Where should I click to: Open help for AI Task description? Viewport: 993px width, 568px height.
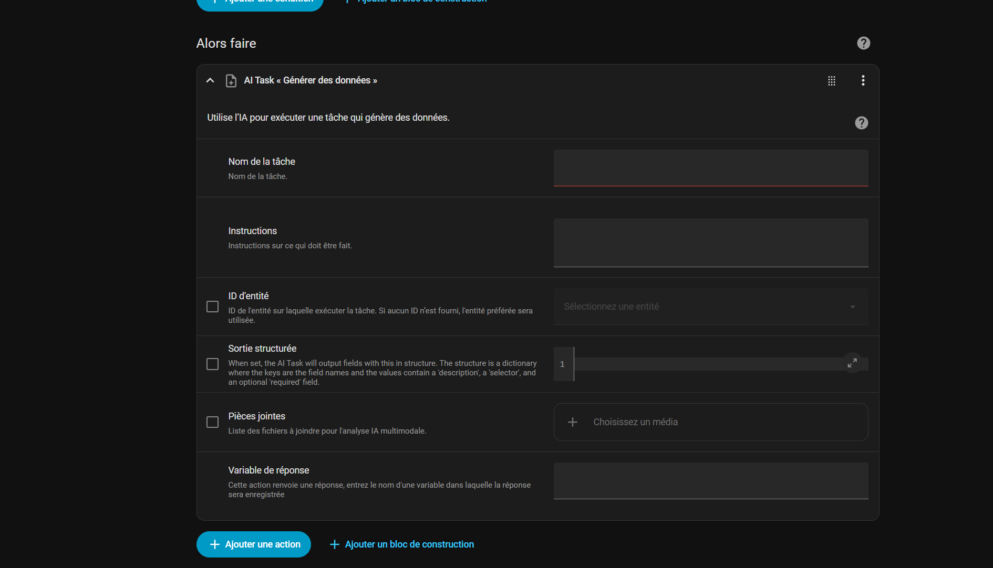pos(861,123)
